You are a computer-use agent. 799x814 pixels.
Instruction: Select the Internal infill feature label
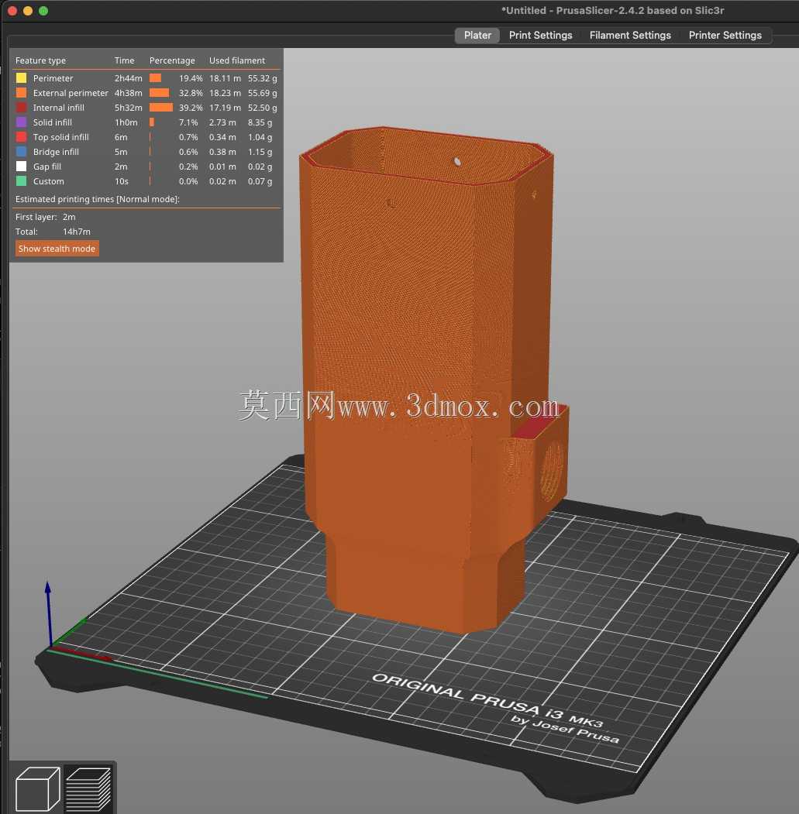pos(59,108)
